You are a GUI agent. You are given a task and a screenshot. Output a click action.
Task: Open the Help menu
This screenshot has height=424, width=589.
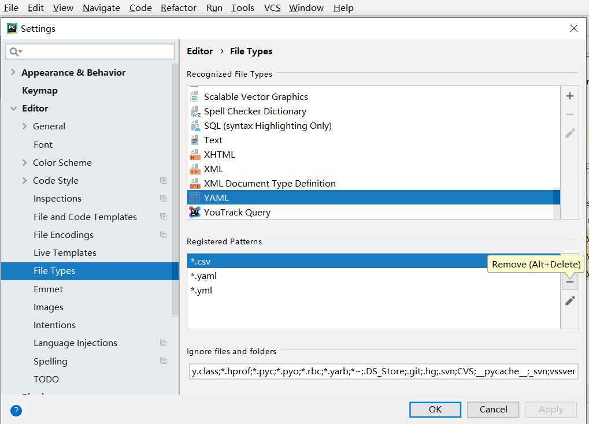point(343,8)
